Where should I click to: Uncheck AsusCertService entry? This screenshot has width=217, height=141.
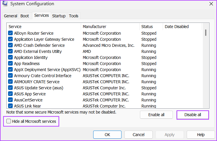10,100
